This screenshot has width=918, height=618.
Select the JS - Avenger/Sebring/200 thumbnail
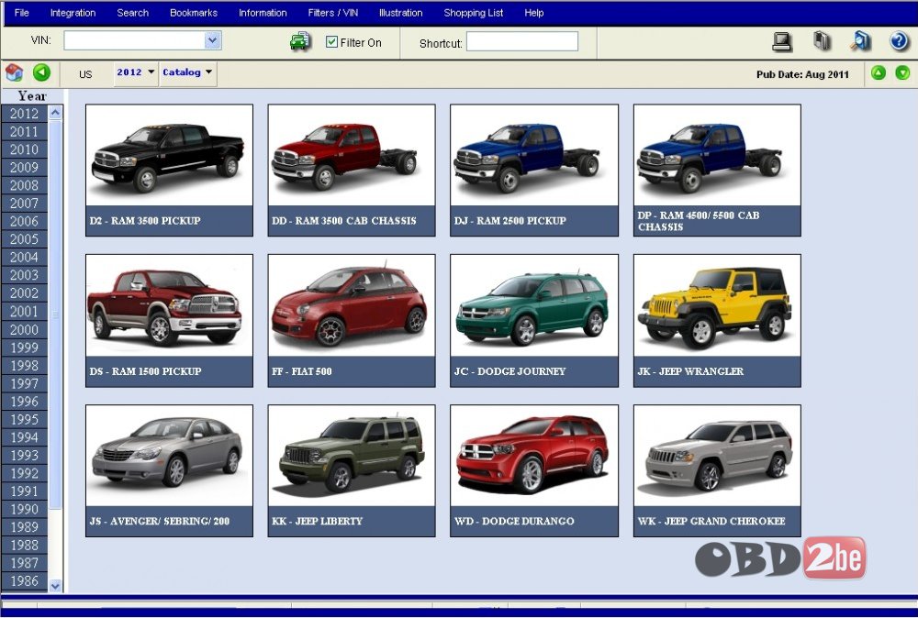(x=169, y=470)
